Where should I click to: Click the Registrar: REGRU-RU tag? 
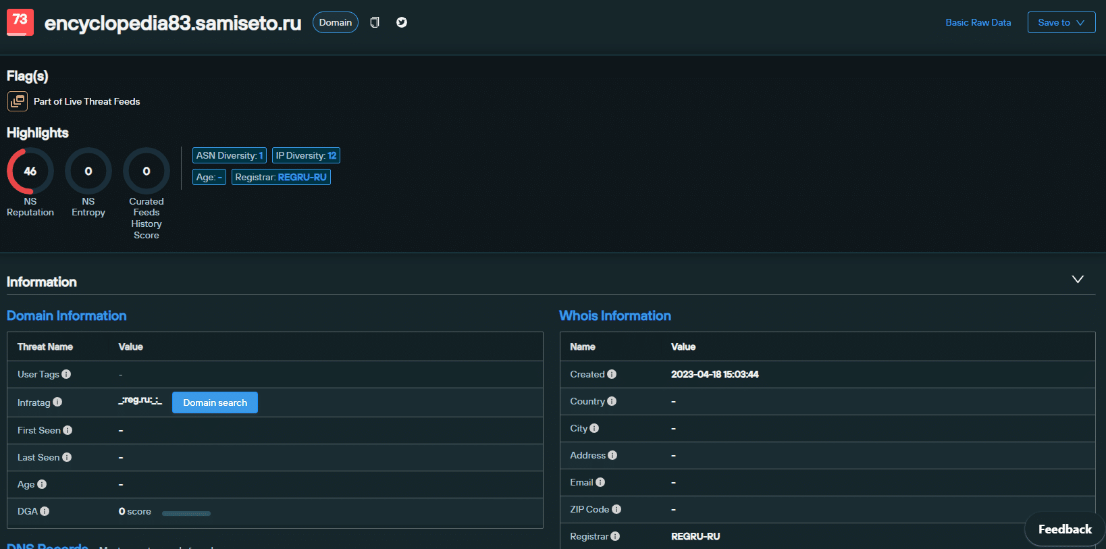281,177
